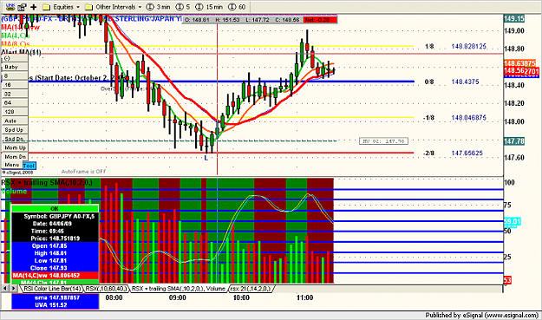Select the 32 frame button
This screenshot has width=542, height=320.
click(x=15, y=94)
